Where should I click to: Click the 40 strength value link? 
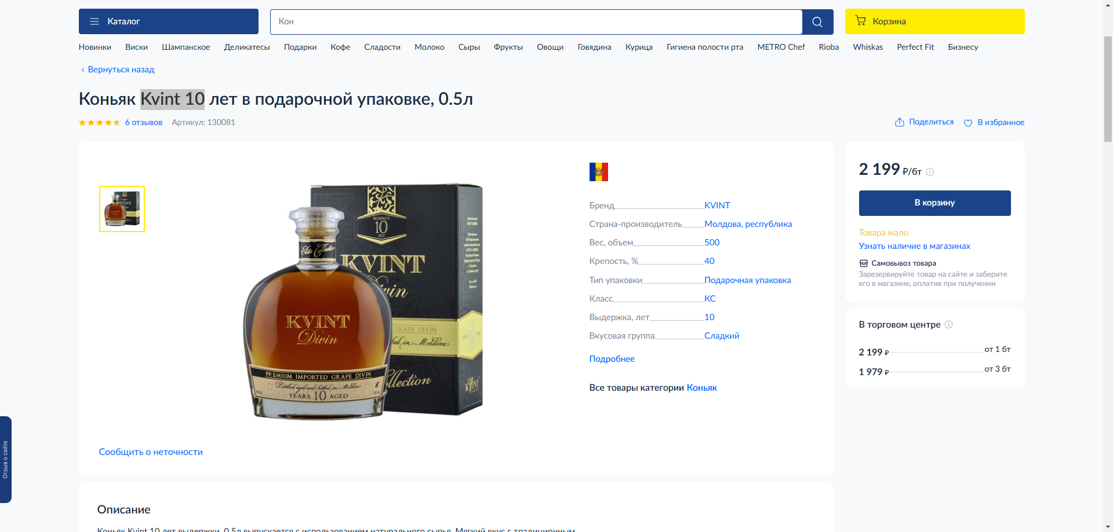point(710,261)
